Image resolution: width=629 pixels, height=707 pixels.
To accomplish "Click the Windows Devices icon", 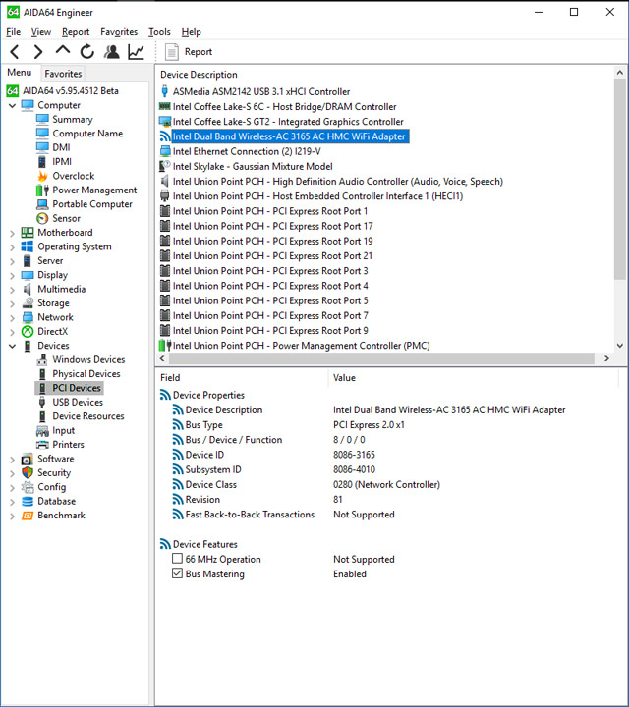I will (x=42, y=359).
